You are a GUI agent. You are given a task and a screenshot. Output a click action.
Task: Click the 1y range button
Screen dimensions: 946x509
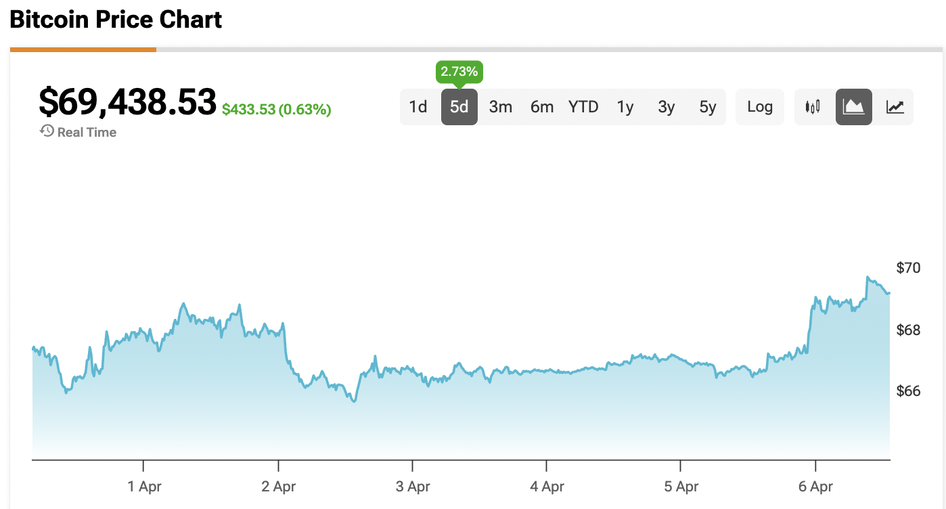(x=625, y=106)
